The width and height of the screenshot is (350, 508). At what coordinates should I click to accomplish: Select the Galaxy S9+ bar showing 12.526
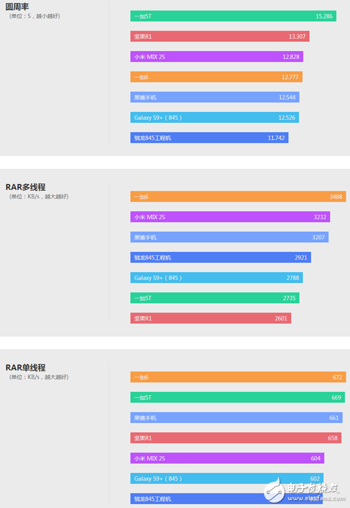tap(215, 117)
